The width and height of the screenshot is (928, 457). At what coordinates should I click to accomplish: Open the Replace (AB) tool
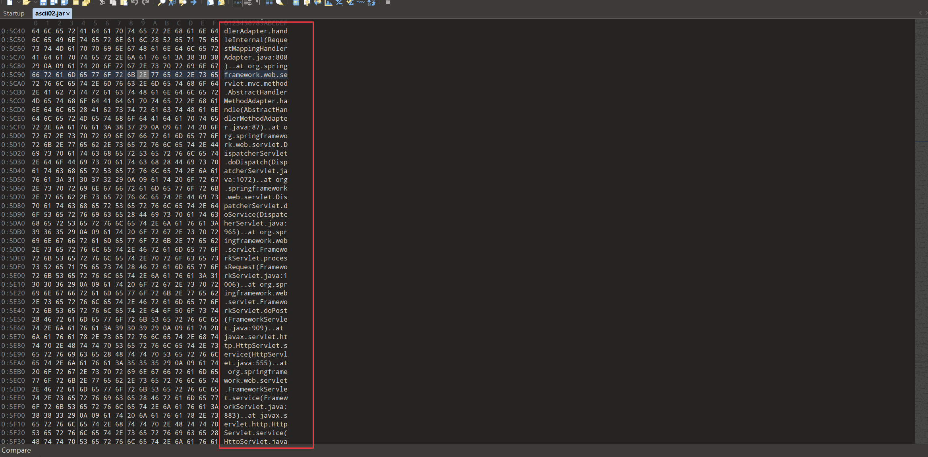[172, 2]
